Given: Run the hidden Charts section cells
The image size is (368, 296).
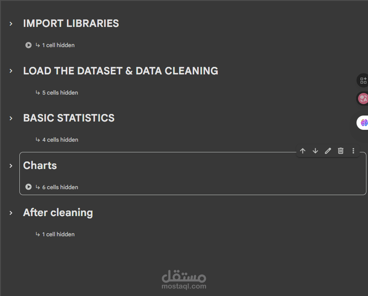Looking at the screenshot, I should (28, 187).
